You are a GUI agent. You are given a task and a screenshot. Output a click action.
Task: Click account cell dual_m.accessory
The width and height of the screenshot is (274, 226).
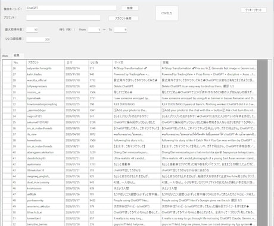coord(45,183)
